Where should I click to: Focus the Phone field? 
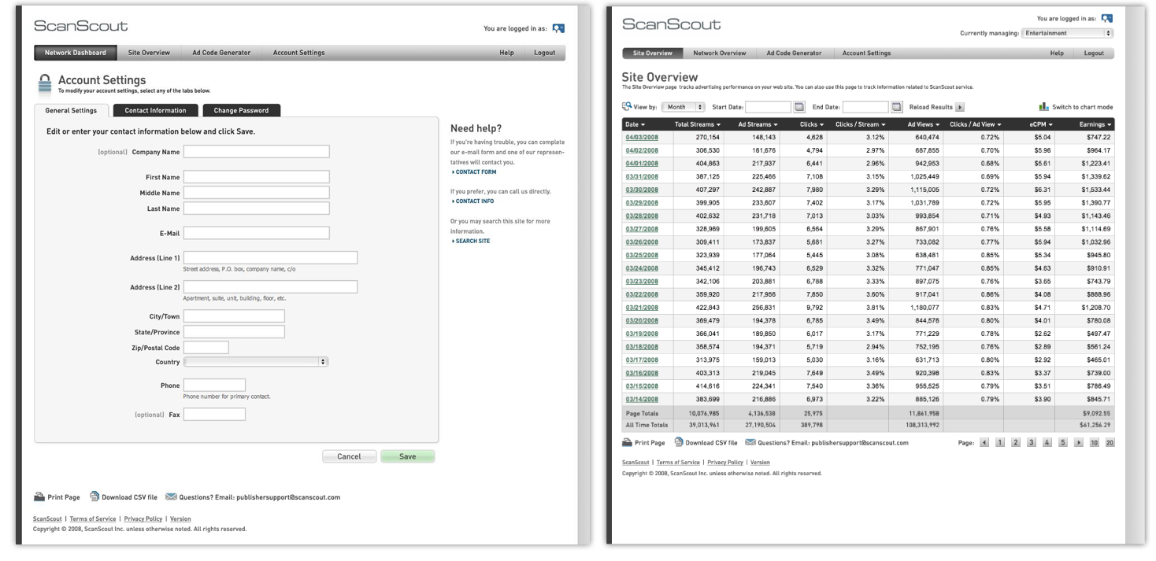pos(215,386)
